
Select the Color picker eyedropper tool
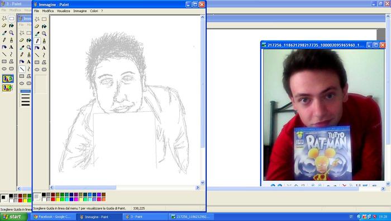pos(37,34)
